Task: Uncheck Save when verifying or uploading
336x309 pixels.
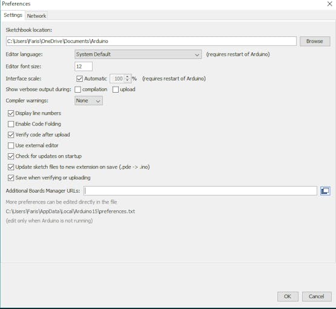Action: (11, 178)
